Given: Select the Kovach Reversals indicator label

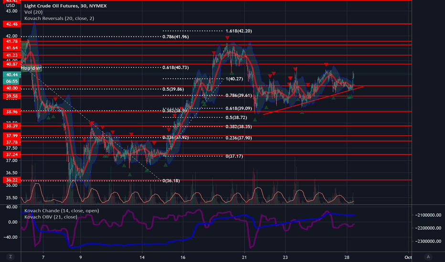Looking at the screenshot, I should click(x=59, y=18).
